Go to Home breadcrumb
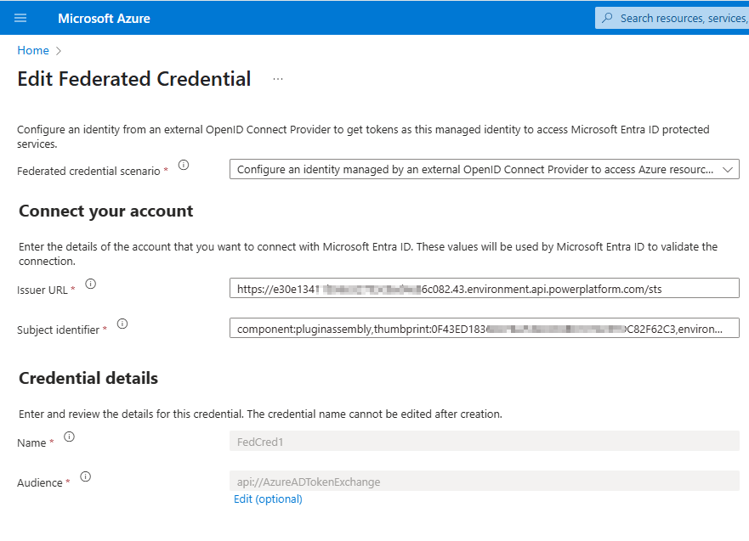This screenshot has height=541, width=749. click(x=33, y=51)
